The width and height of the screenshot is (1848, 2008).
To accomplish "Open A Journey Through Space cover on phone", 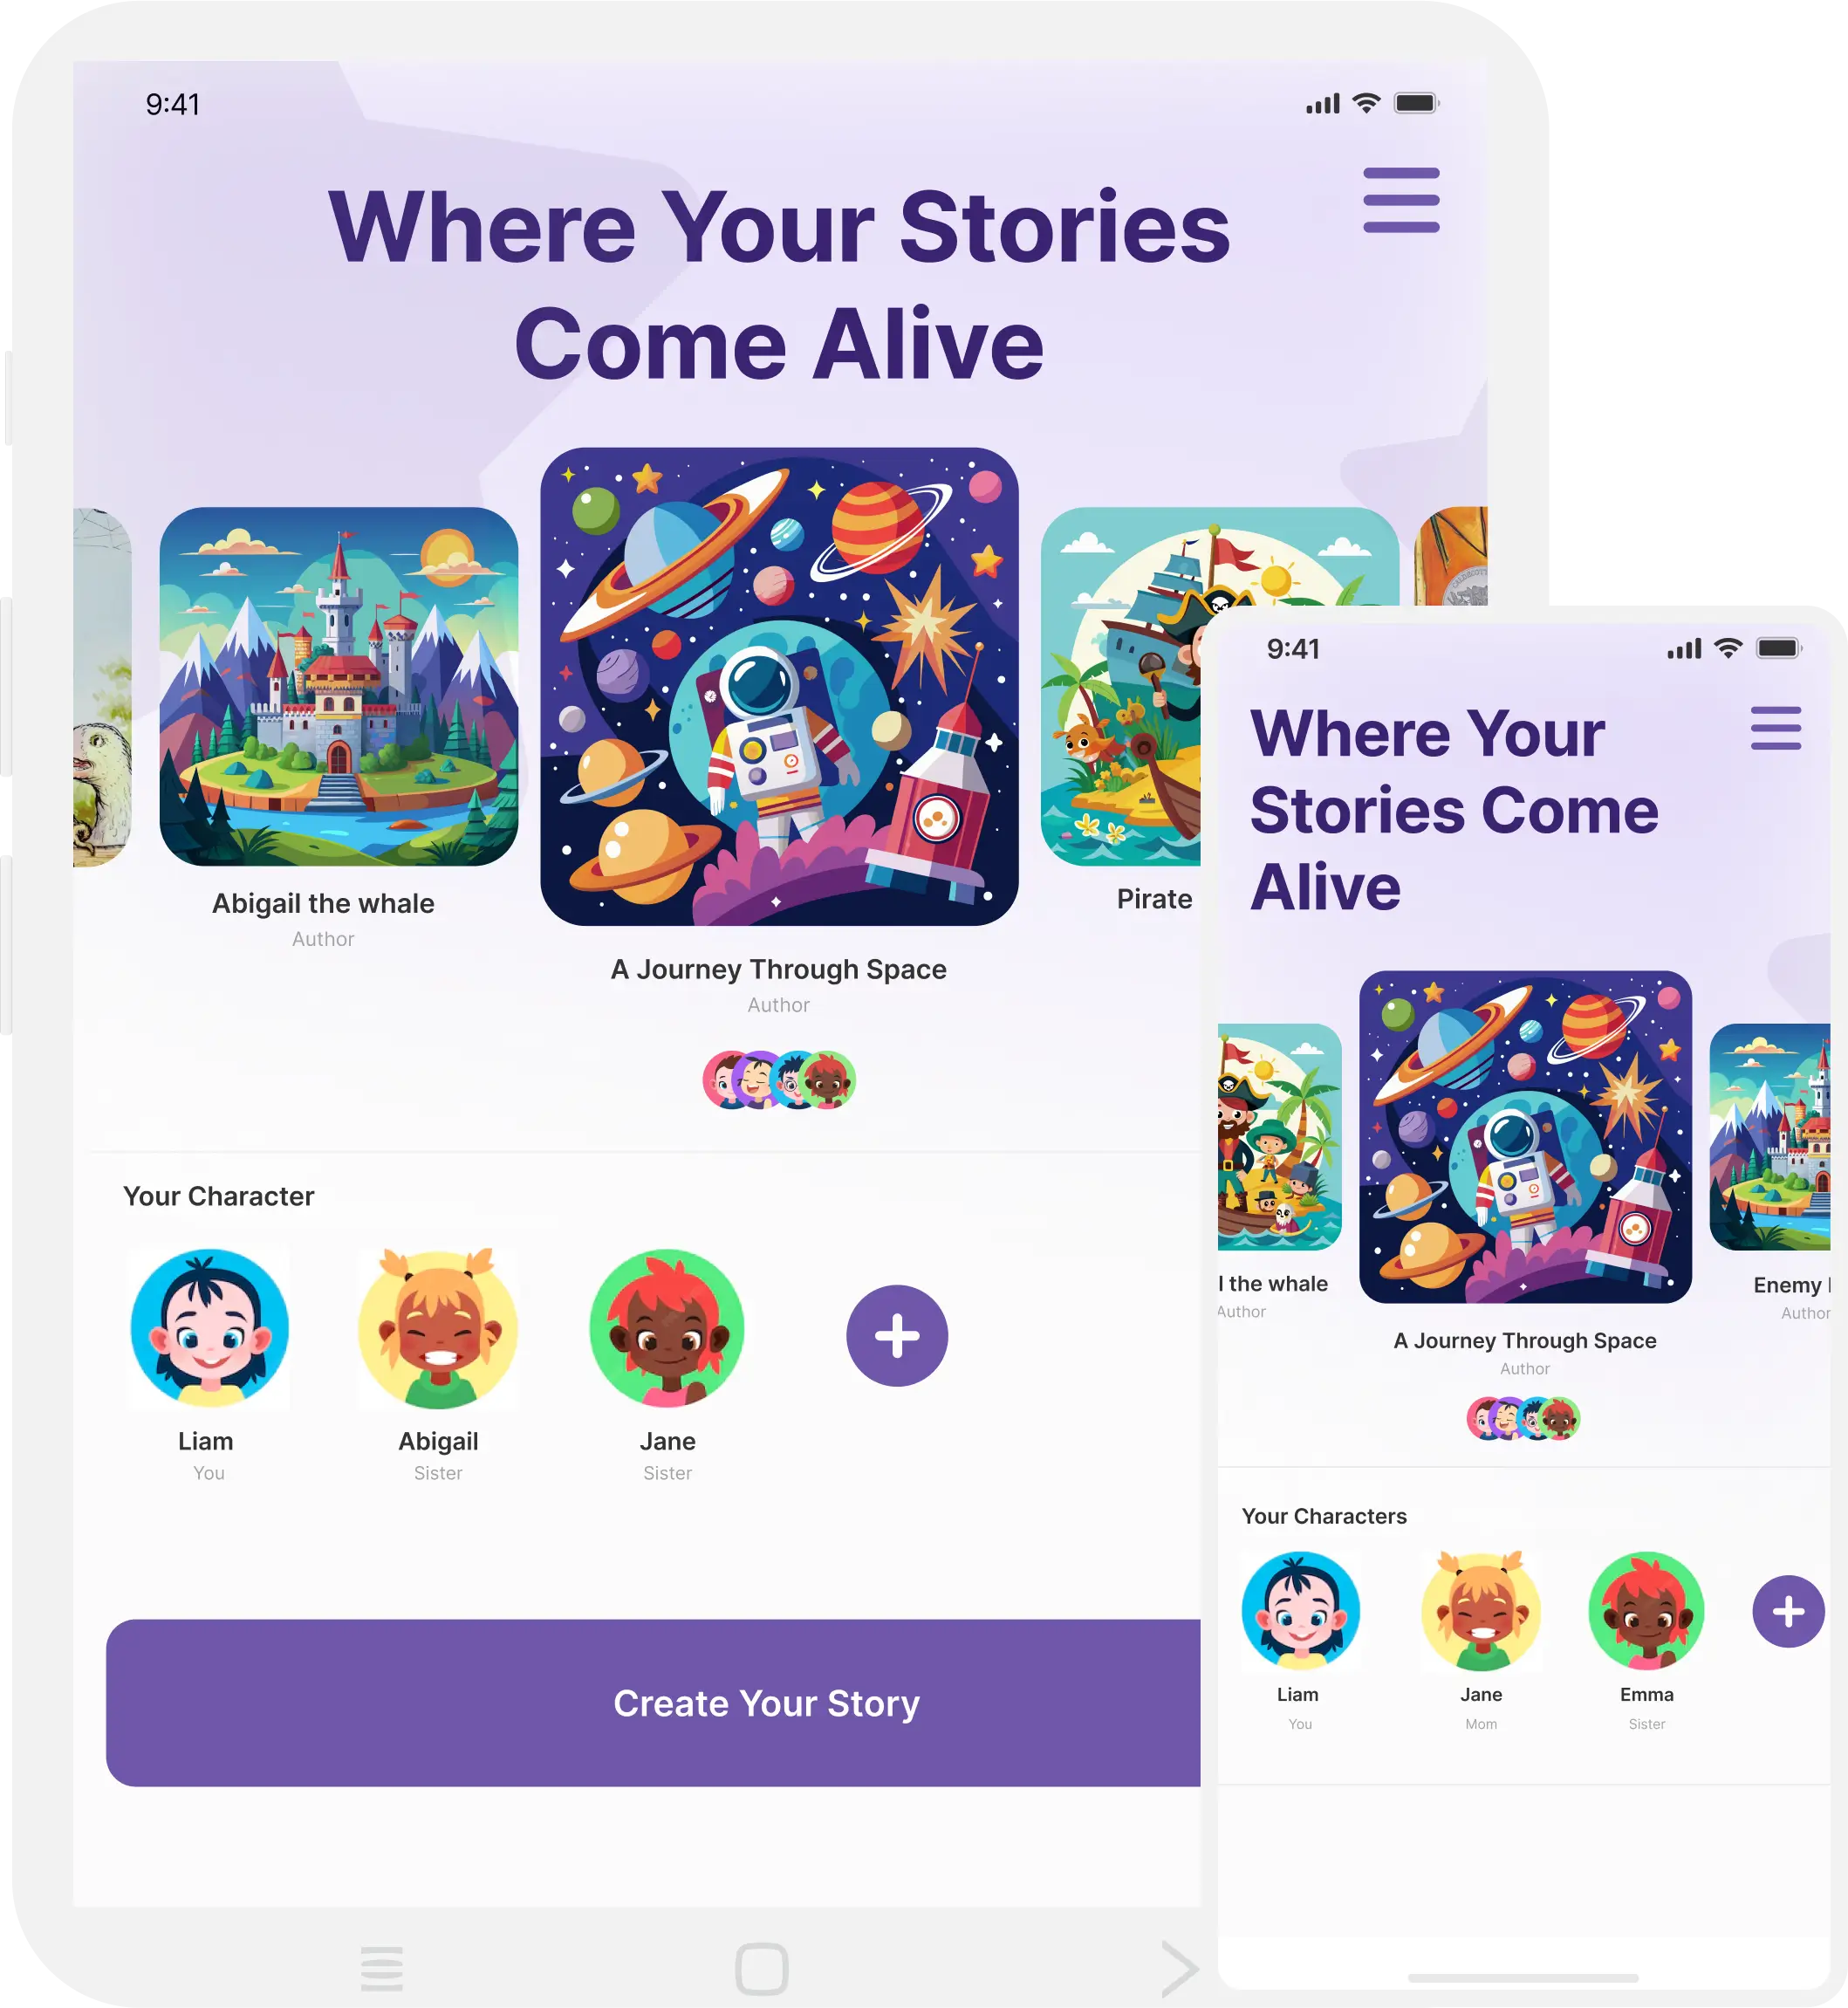I will (1525, 1136).
